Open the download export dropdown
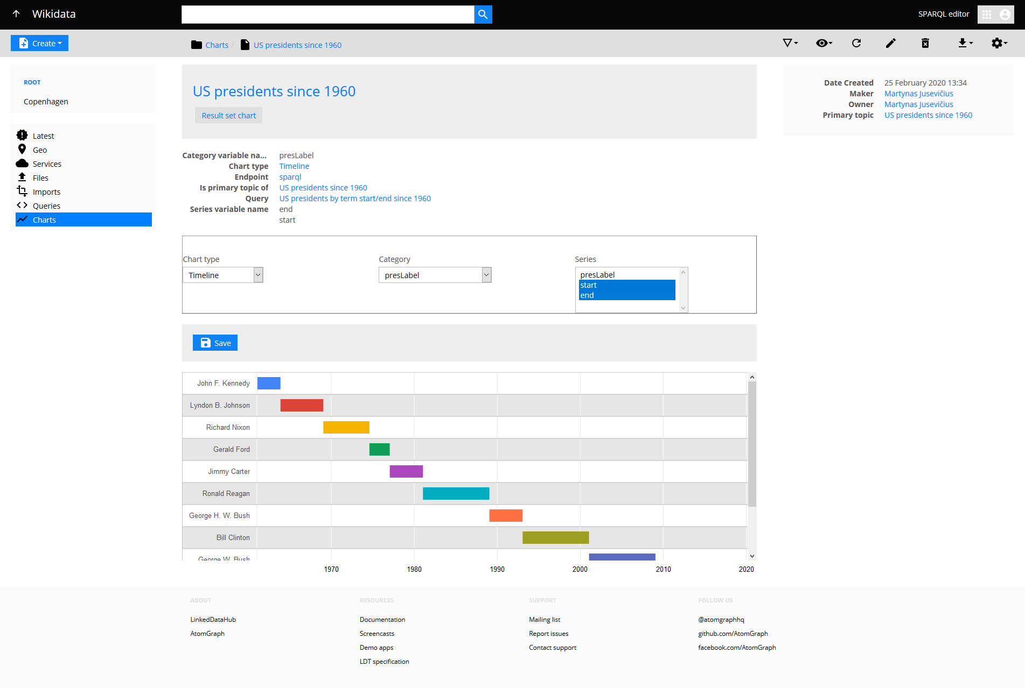Viewport: 1025px width, 688px height. [965, 43]
